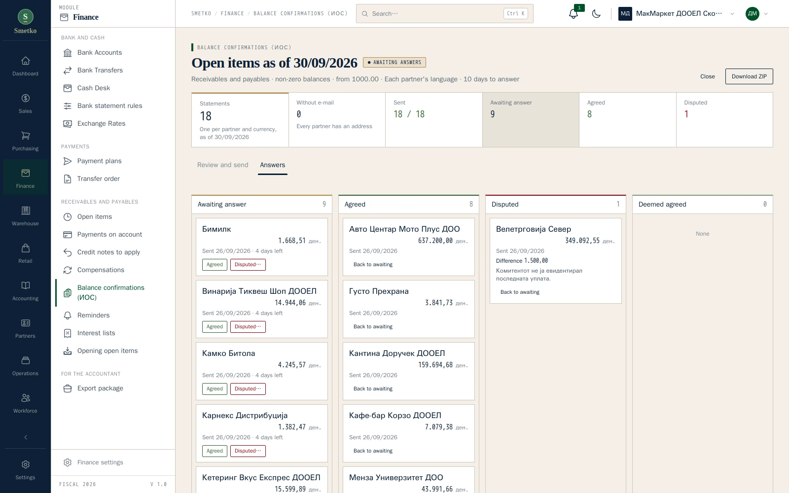Screen dimensions: 789x493
Task: Open the Accounting book icon
Action: click(x=25, y=291)
